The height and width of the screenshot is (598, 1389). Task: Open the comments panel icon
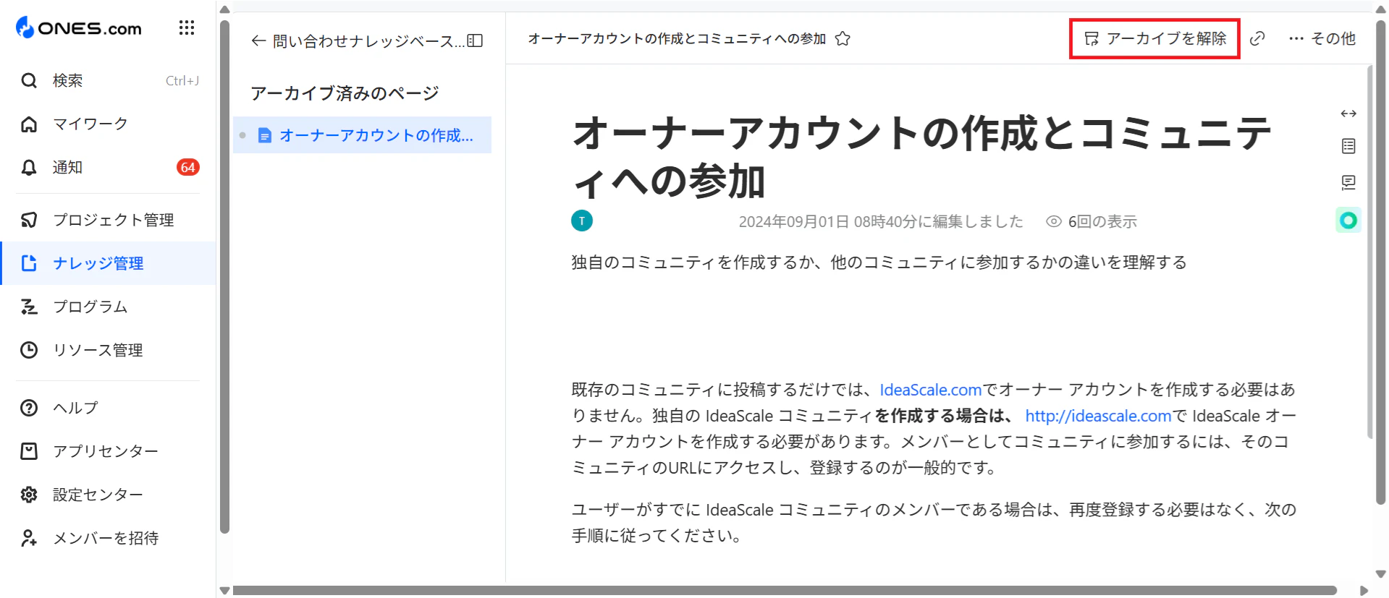pyautogui.click(x=1348, y=182)
